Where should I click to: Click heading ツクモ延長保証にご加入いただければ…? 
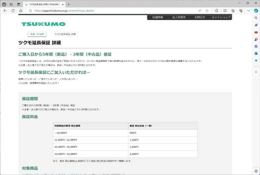coord(54,72)
